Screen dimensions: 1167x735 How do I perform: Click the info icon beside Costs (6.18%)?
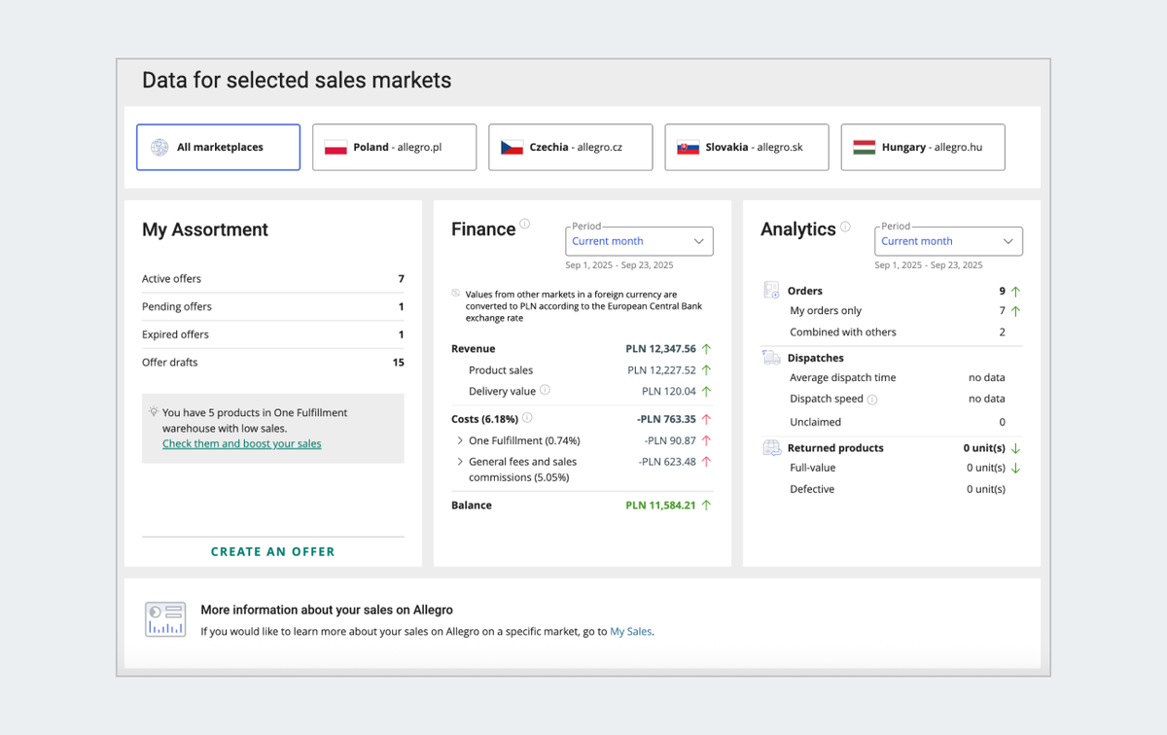[526, 418]
